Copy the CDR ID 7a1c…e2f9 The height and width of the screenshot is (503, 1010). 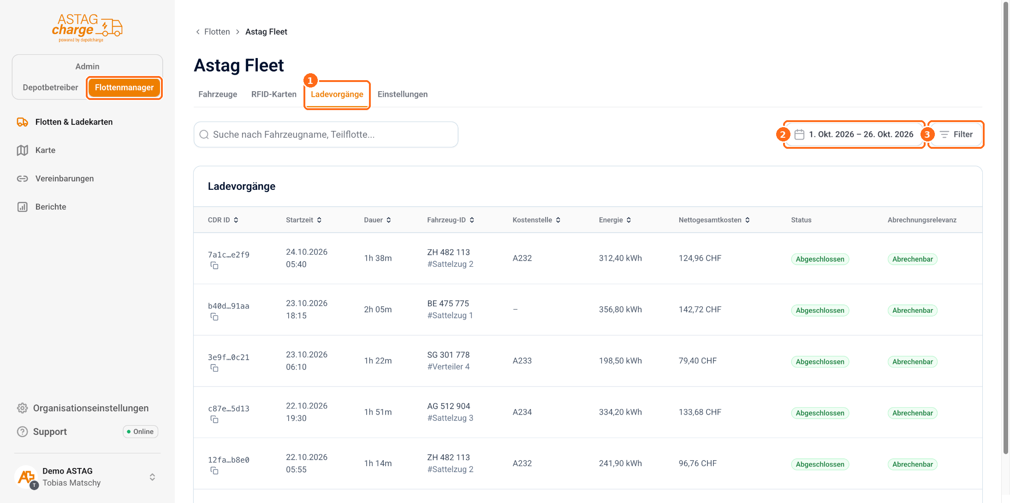(214, 265)
